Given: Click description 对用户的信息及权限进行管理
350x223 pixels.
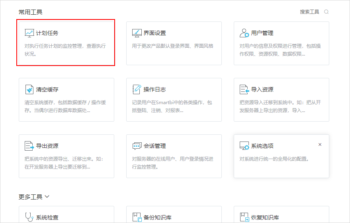Looking at the screenshot, I should click(x=280, y=50).
